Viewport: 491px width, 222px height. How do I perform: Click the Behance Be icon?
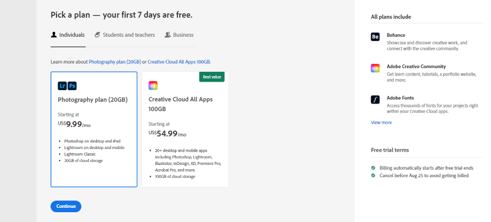point(375,37)
